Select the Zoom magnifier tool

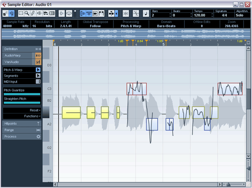pos(27,13)
